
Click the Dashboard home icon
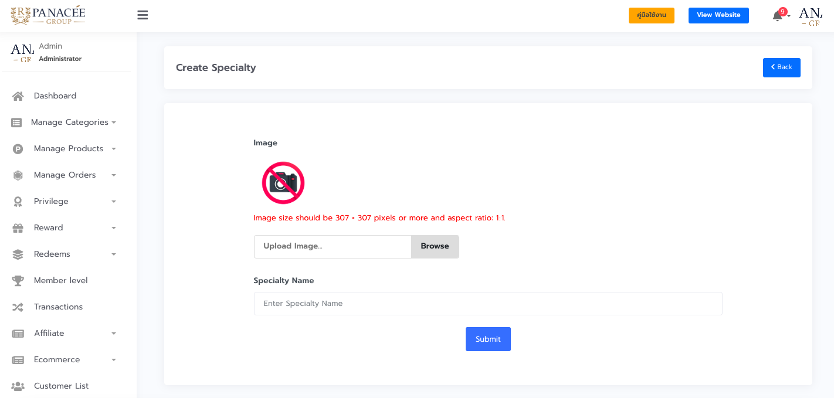(18, 96)
